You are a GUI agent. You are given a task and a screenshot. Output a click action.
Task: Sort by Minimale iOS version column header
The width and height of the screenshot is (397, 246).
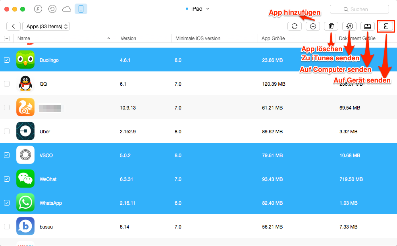214,38
